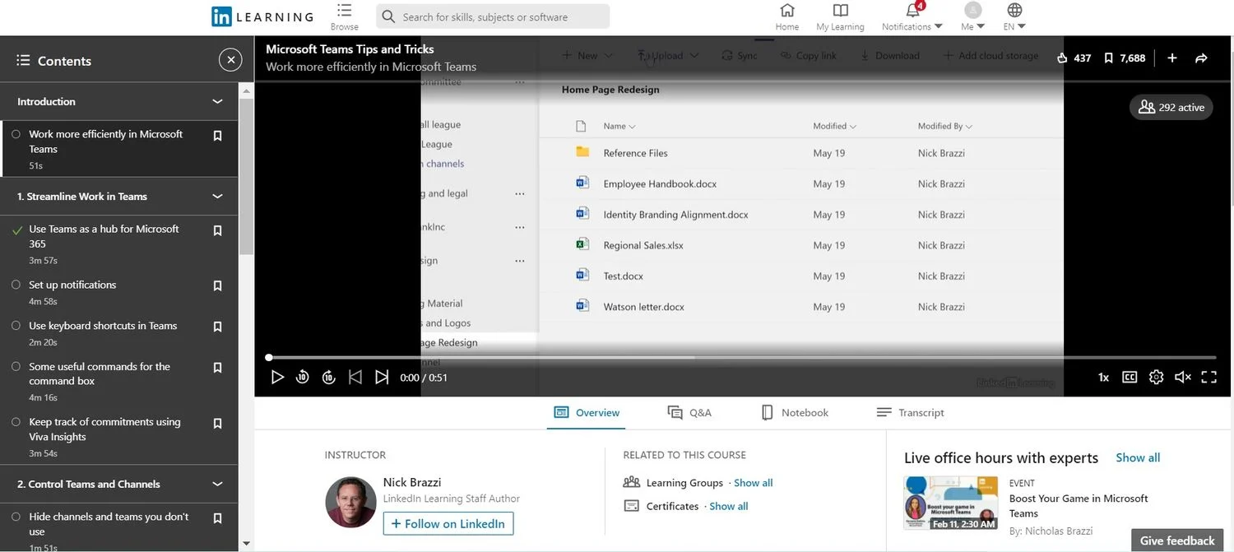This screenshot has height=552, width=1234.
Task: Enter fullscreen video mode
Action: 1208,377
